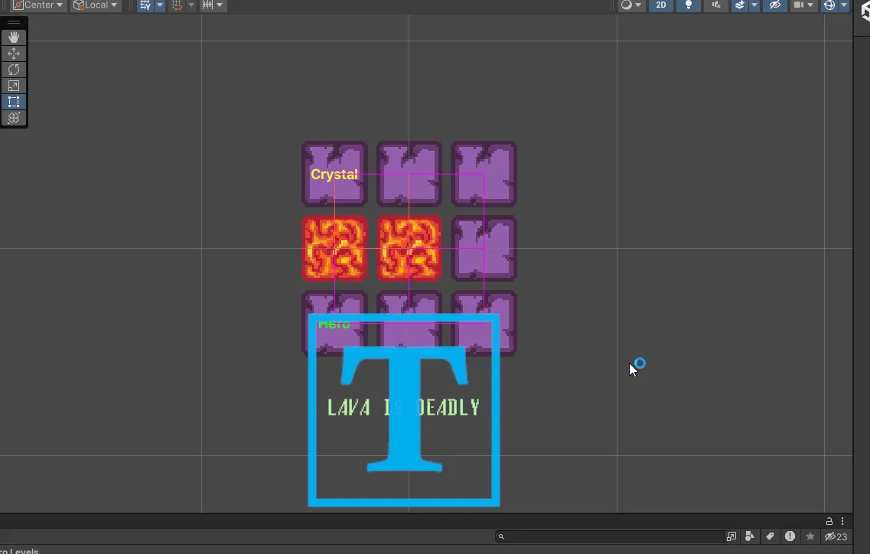Unmute scene audio
This screenshot has width=870, height=554.
(x=716, y=5)
